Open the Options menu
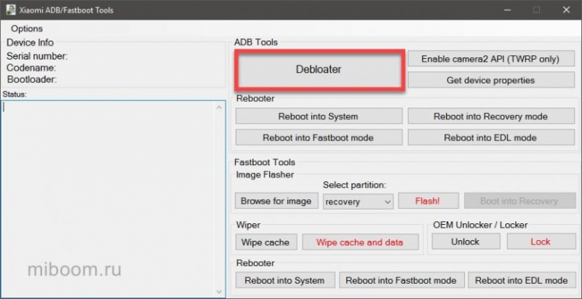 (x=27, y=28)
